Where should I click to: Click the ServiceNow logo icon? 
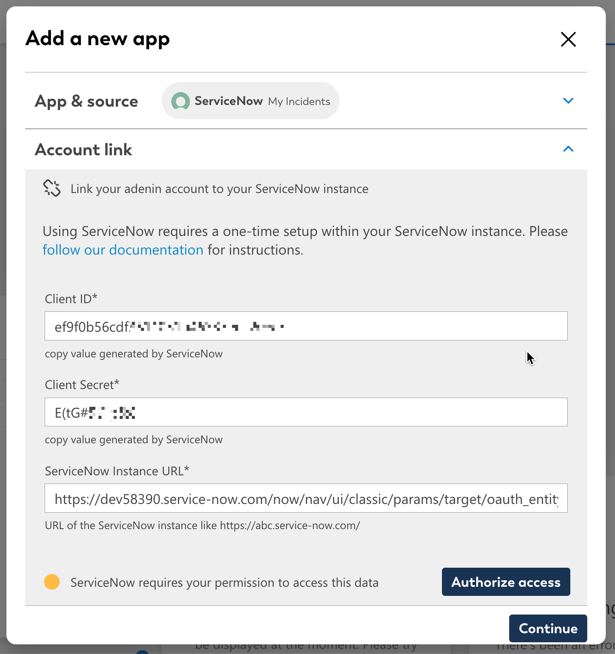point(180,101)
